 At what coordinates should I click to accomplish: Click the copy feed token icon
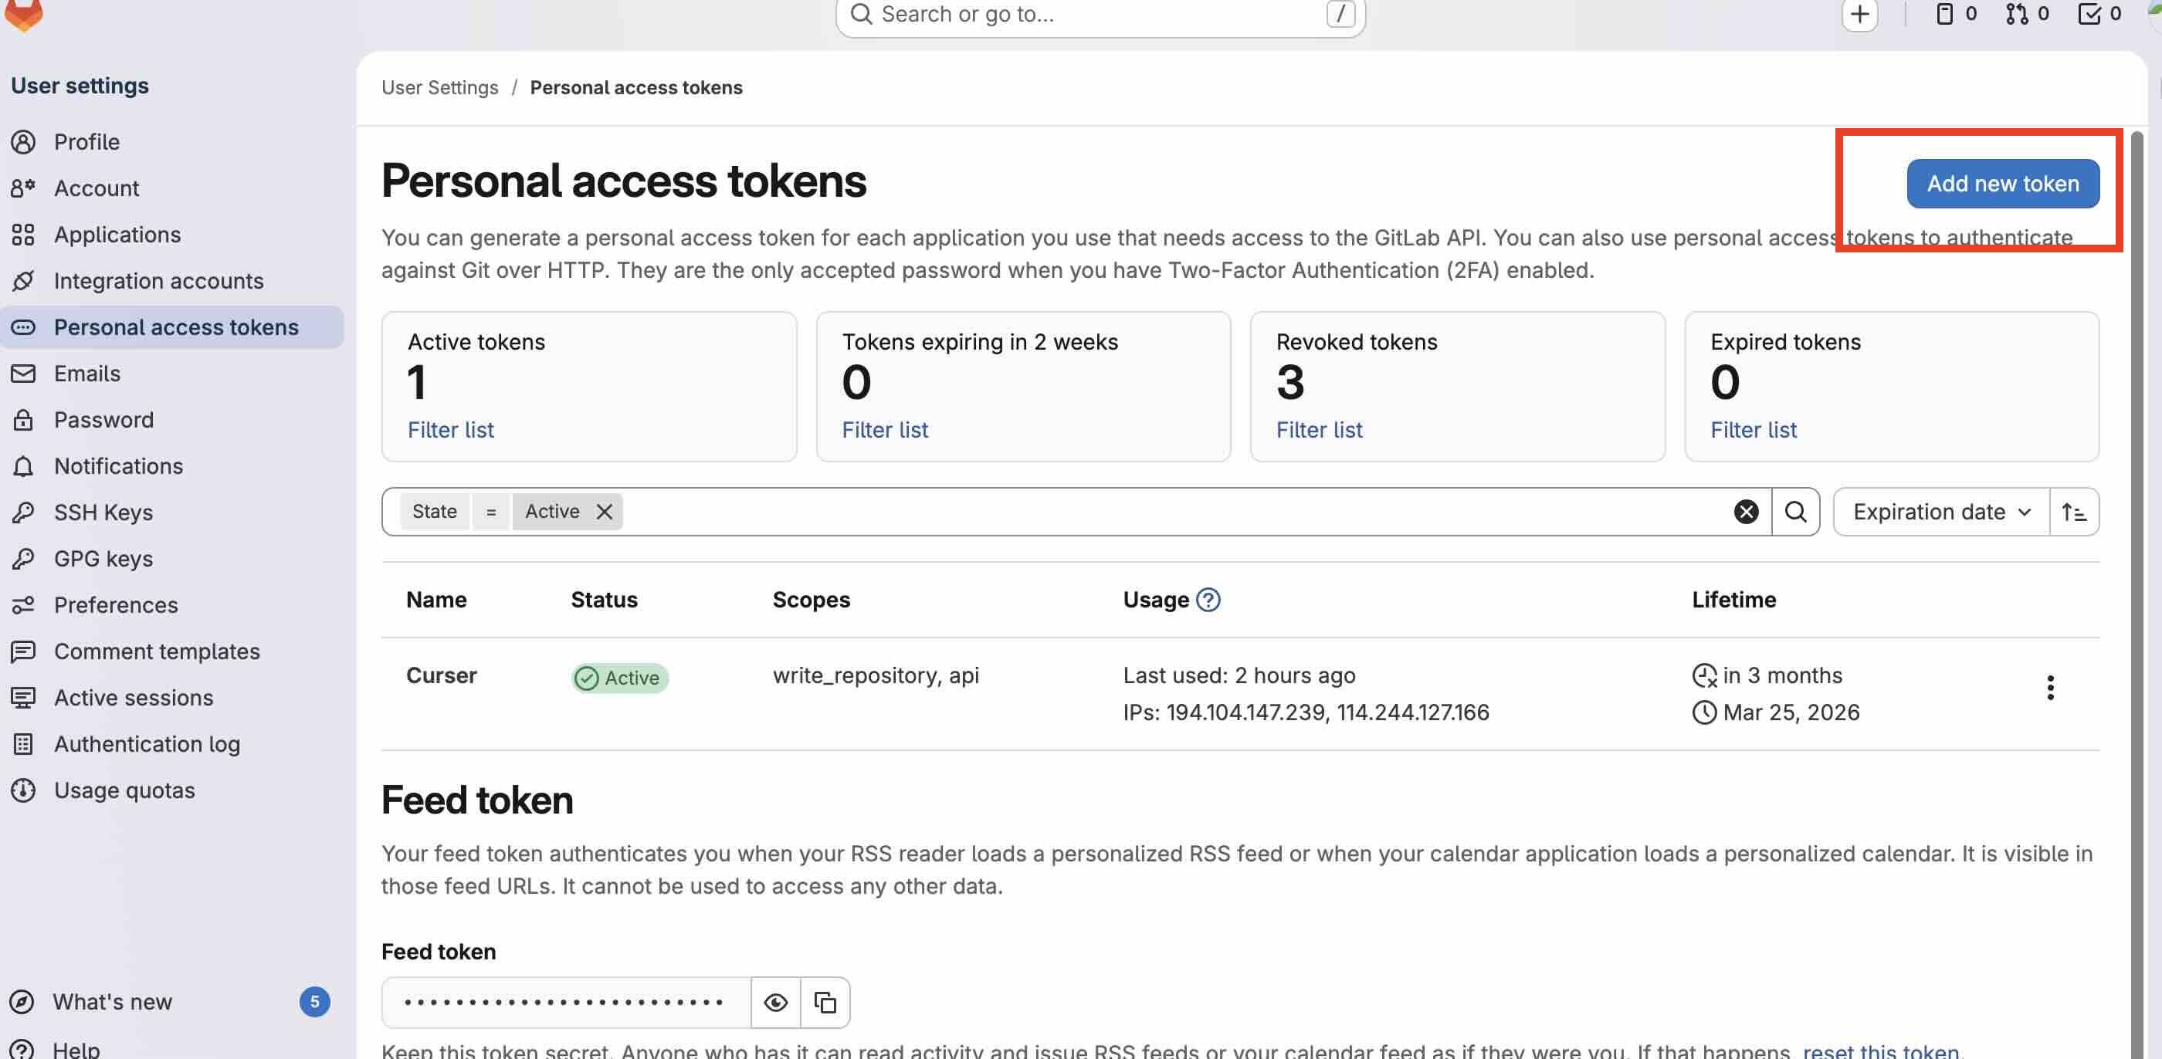[825, 1002]
